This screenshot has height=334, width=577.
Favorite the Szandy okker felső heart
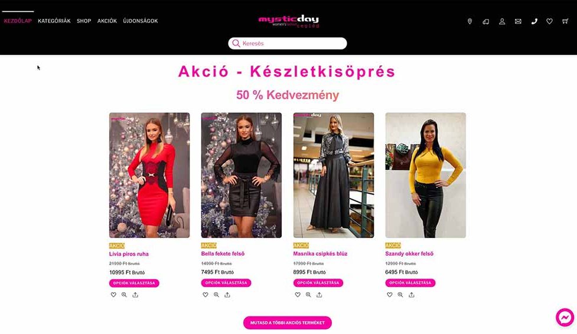pyautogui.click(x=389, y=295)
